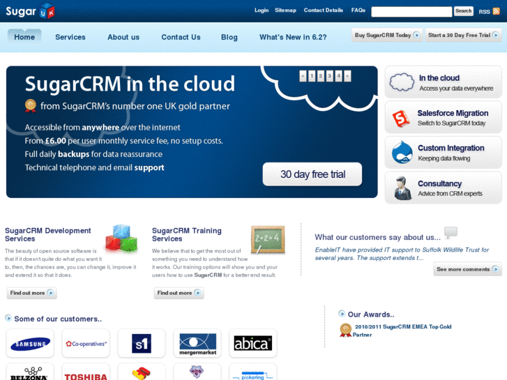The height and width of the screenshot is (380, 507).
Task: Find out more about Development Services
Action: tap(31, 293)
